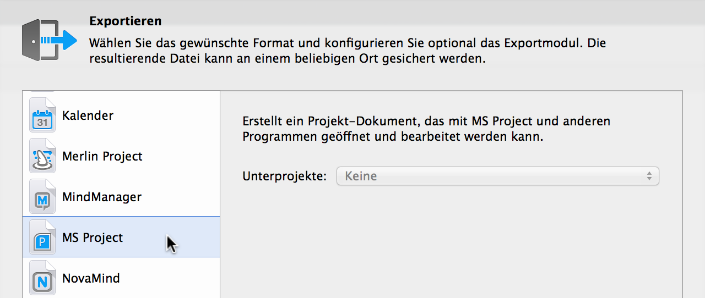Click the Export door-arrow icon
705x298 pixels.
(50, 40)
